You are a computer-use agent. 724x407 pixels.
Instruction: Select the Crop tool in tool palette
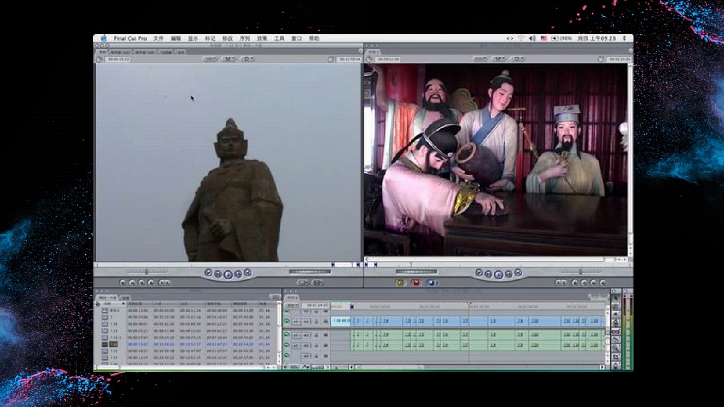tap(615, 356)
